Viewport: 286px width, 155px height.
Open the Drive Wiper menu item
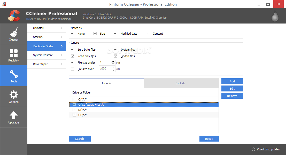point(47,64)
